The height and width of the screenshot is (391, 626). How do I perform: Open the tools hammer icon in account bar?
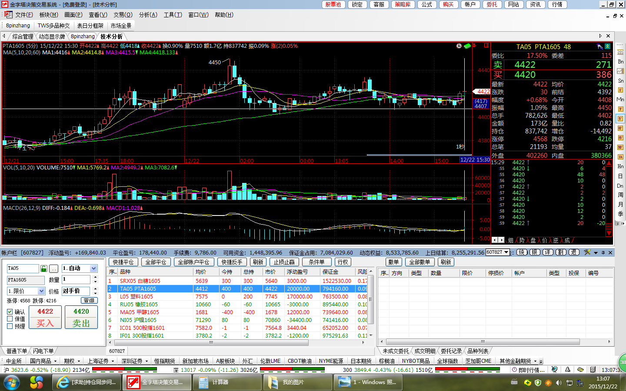coord(587,252)
